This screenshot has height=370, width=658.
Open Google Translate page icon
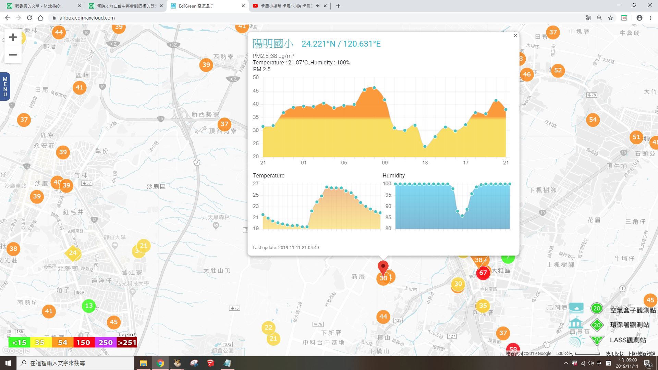click(x=588, y=18)
